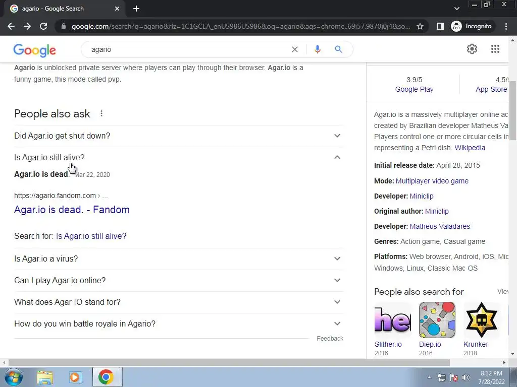Click the Slither.io text link
The image size is (517, 387).
(x=388, y=344)
